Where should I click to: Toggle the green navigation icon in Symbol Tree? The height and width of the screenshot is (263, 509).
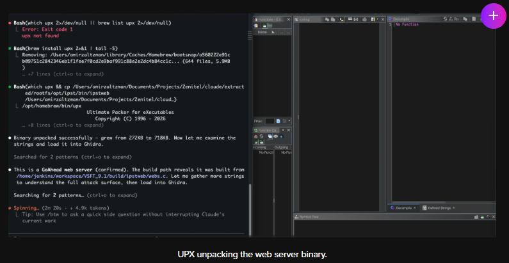point(482,217)
